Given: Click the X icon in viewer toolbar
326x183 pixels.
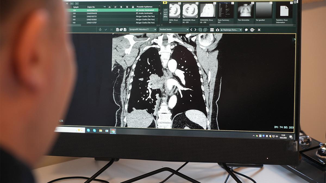Looking at the screenshot, I should click(259, 30).
